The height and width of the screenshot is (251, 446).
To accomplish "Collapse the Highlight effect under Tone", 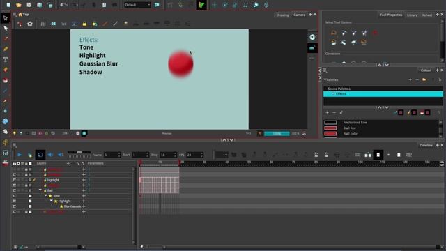I will point(52,201).
